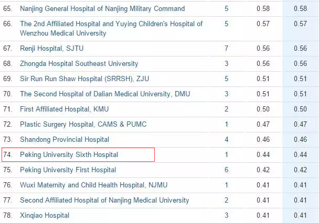Screen dimensions: 319x223
Task: Open Xinqiao Hospital link
Action: [x=45, y=216]
